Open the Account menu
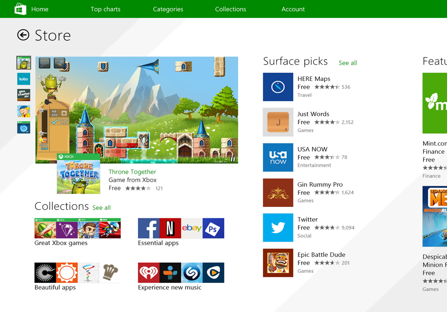The width and height of the screenshot is (447, 312). [x=293, y=9]
